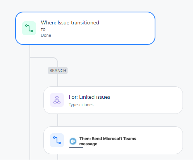Open the Send Microsoft Teams message action card
This screenshot has width=193, height=160.
[113, 140]
